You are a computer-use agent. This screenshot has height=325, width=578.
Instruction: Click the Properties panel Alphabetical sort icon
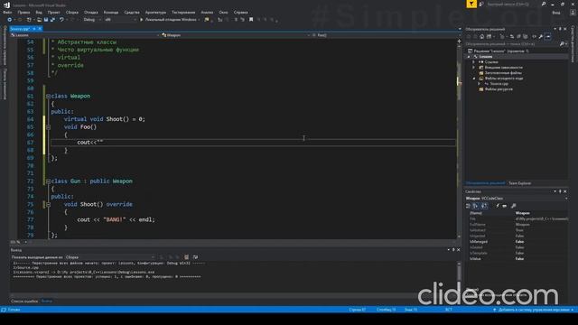coord(484,206)
